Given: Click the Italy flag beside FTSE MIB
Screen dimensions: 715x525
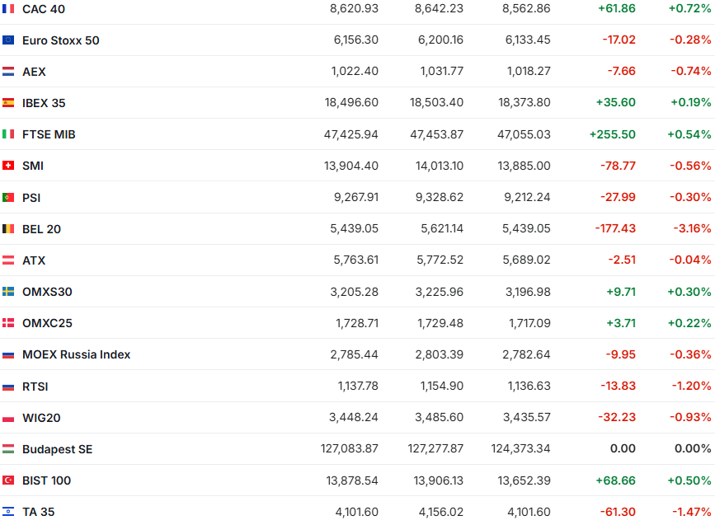Looking at the screenshot, I should (8, 134).
